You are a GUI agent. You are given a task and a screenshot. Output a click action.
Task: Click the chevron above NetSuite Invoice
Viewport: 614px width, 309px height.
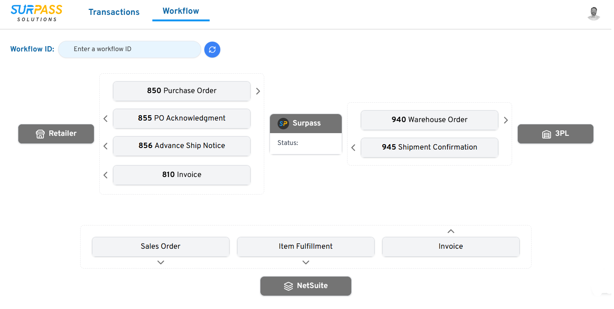coord(451,231)
